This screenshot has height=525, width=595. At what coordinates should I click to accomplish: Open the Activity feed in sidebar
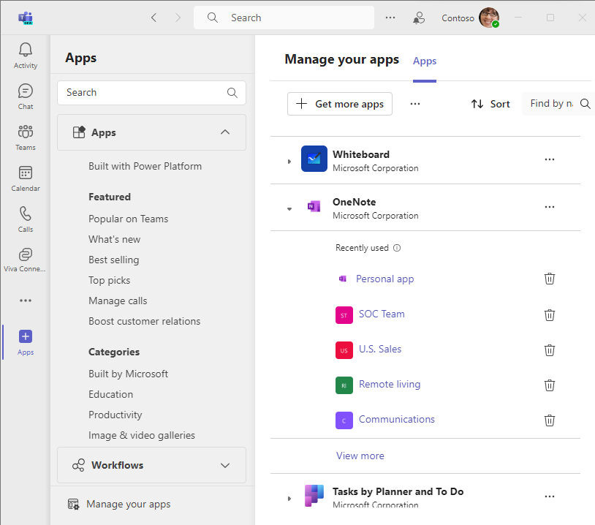tap(26, 56)
